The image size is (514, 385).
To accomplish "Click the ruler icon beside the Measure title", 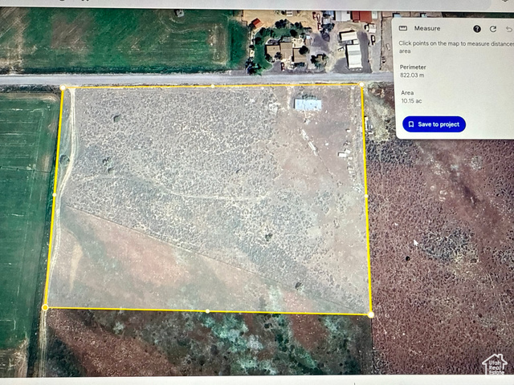I will click(403, 28).
